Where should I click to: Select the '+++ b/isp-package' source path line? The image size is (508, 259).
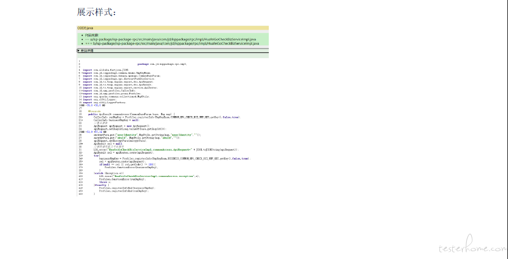pyautogui.click(x=172, y=44)
